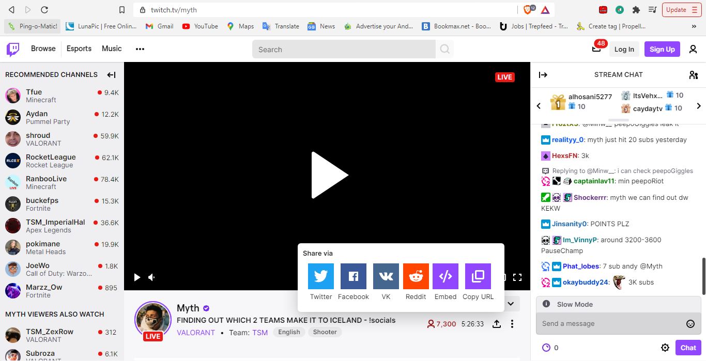
Task: Copy stream URL from share popup
Action: tap(478, 276)
